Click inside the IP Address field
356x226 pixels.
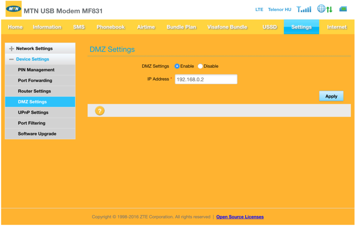(206, 79)
